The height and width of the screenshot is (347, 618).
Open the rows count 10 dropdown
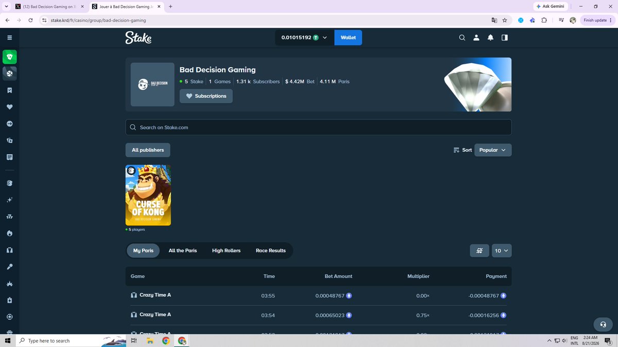pos(502,250)
